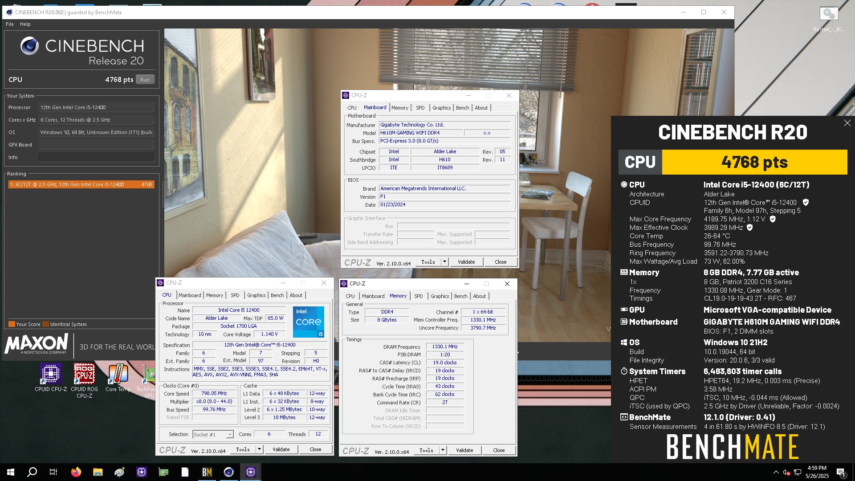Open Task View from the taskbar
The image size is (855, 481).
click(x=53, y=472)
